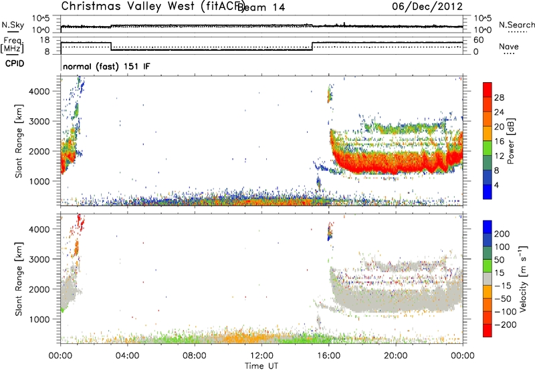Image resolution: width=535 pixels, height=370 pixels.
Task: Click the '-15' label on the velocity scale
Action: [x=503, y=285]
